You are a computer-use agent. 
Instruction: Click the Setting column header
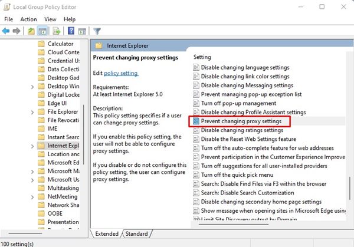point(202,57)
